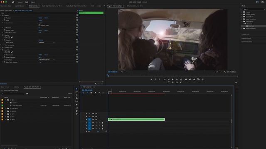This screenshot has height=149, width=266.
Task: Open Audio Clip Mixer tab
Action: [x=52, y=6]
